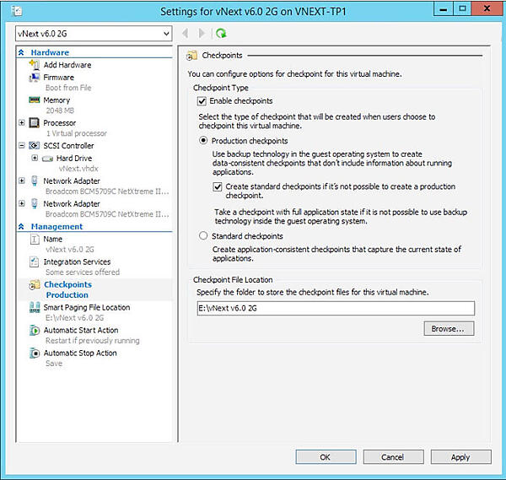
Task: Select the Hard Drive icon
Action: [x=47, y=159]
